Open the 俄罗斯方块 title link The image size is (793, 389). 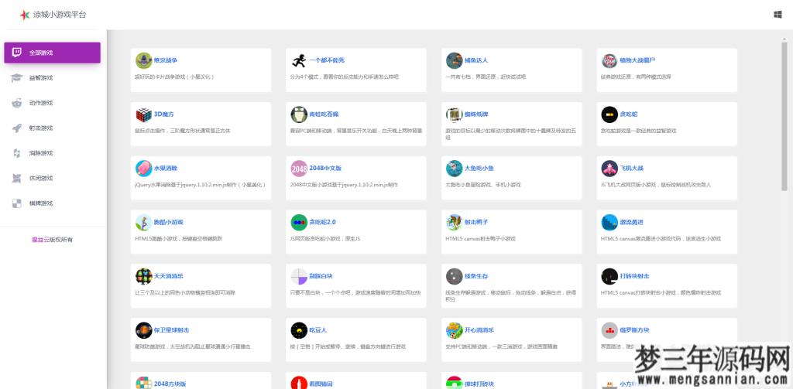point(635,330)
